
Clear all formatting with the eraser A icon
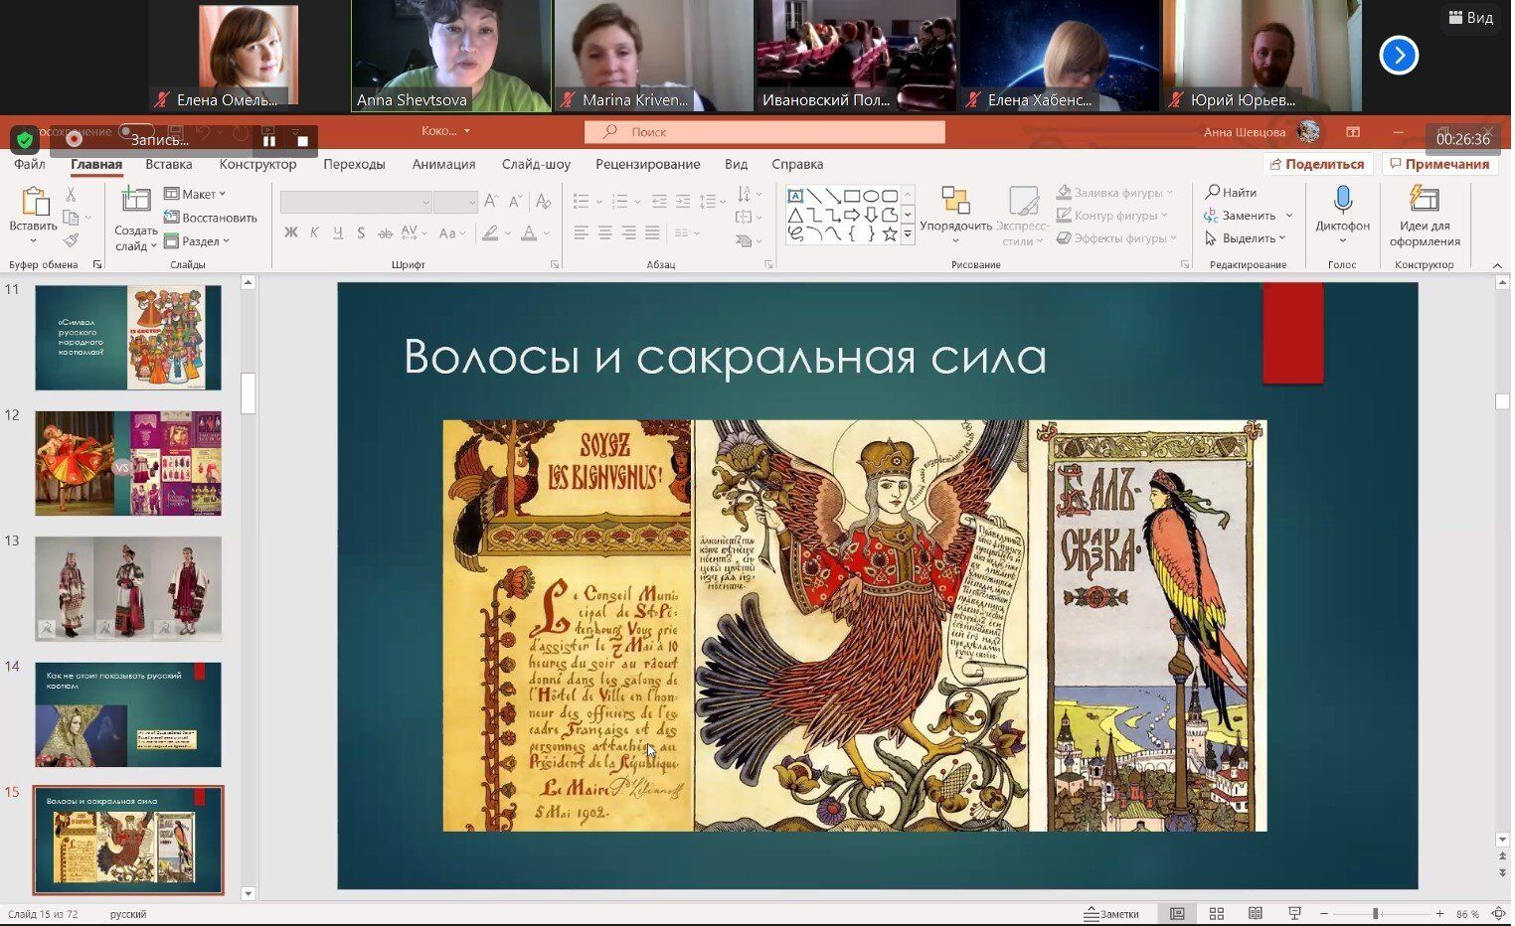point(543,202)
